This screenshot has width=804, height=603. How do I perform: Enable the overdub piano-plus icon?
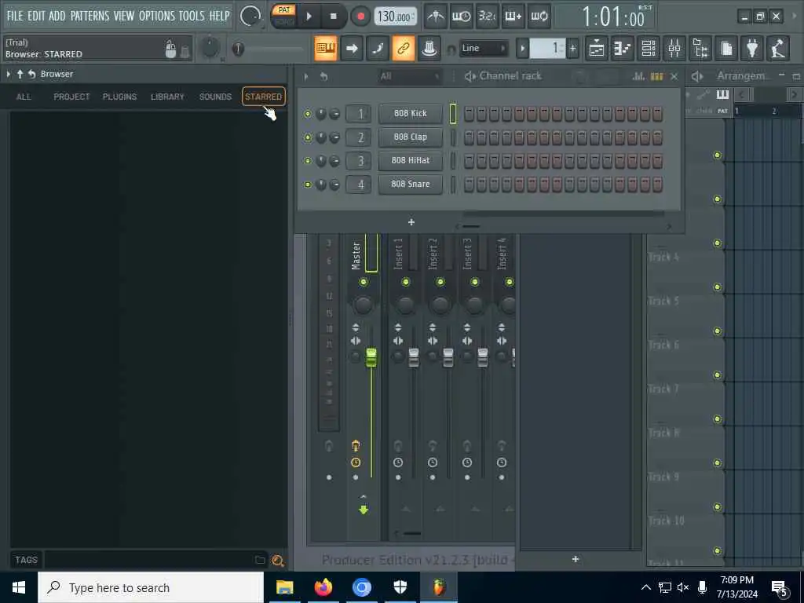coord(513,16)
